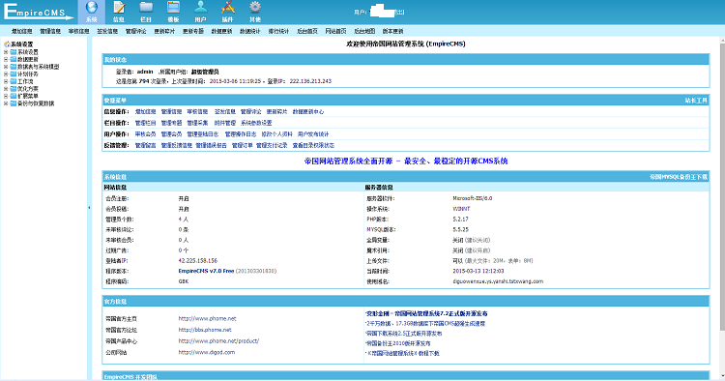Screen dimensions: 725x381
Task: Click folder icon beside 优化方案
Action: (x=14, y=89)
